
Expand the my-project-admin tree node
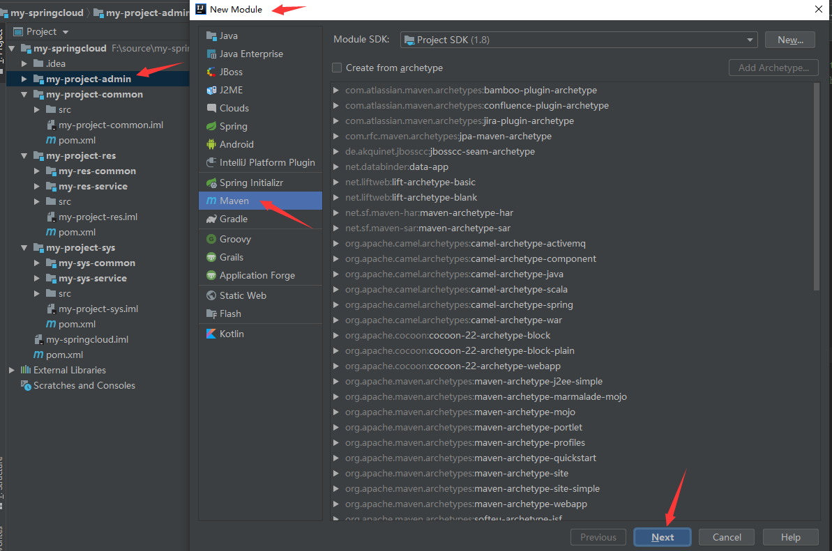[24, 79]
